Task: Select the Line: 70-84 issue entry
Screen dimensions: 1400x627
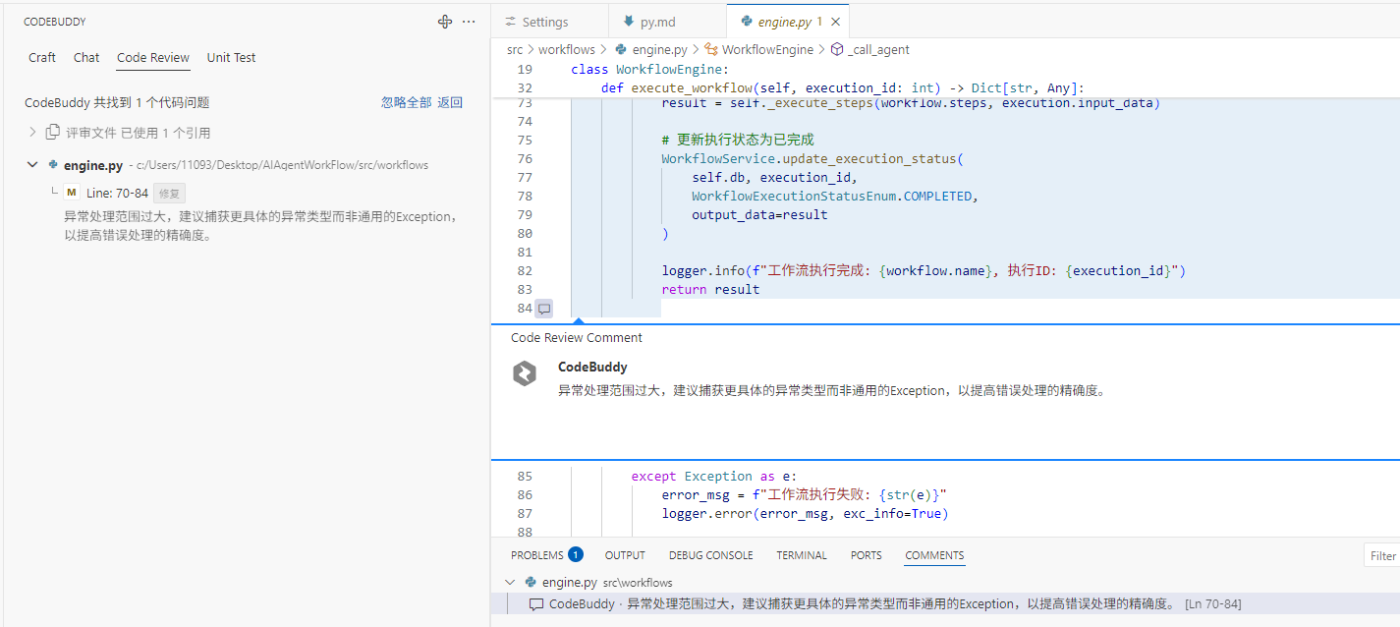Action: click(x=117, y=193)
